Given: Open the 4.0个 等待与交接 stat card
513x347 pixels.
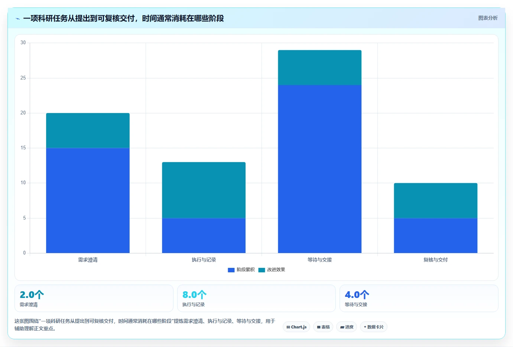Looking at the screenshot, I should pos(419,298).
